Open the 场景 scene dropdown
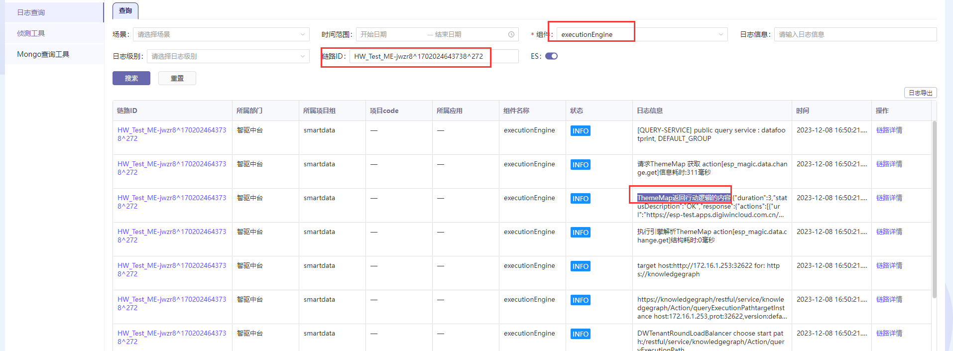 point(221,34)
